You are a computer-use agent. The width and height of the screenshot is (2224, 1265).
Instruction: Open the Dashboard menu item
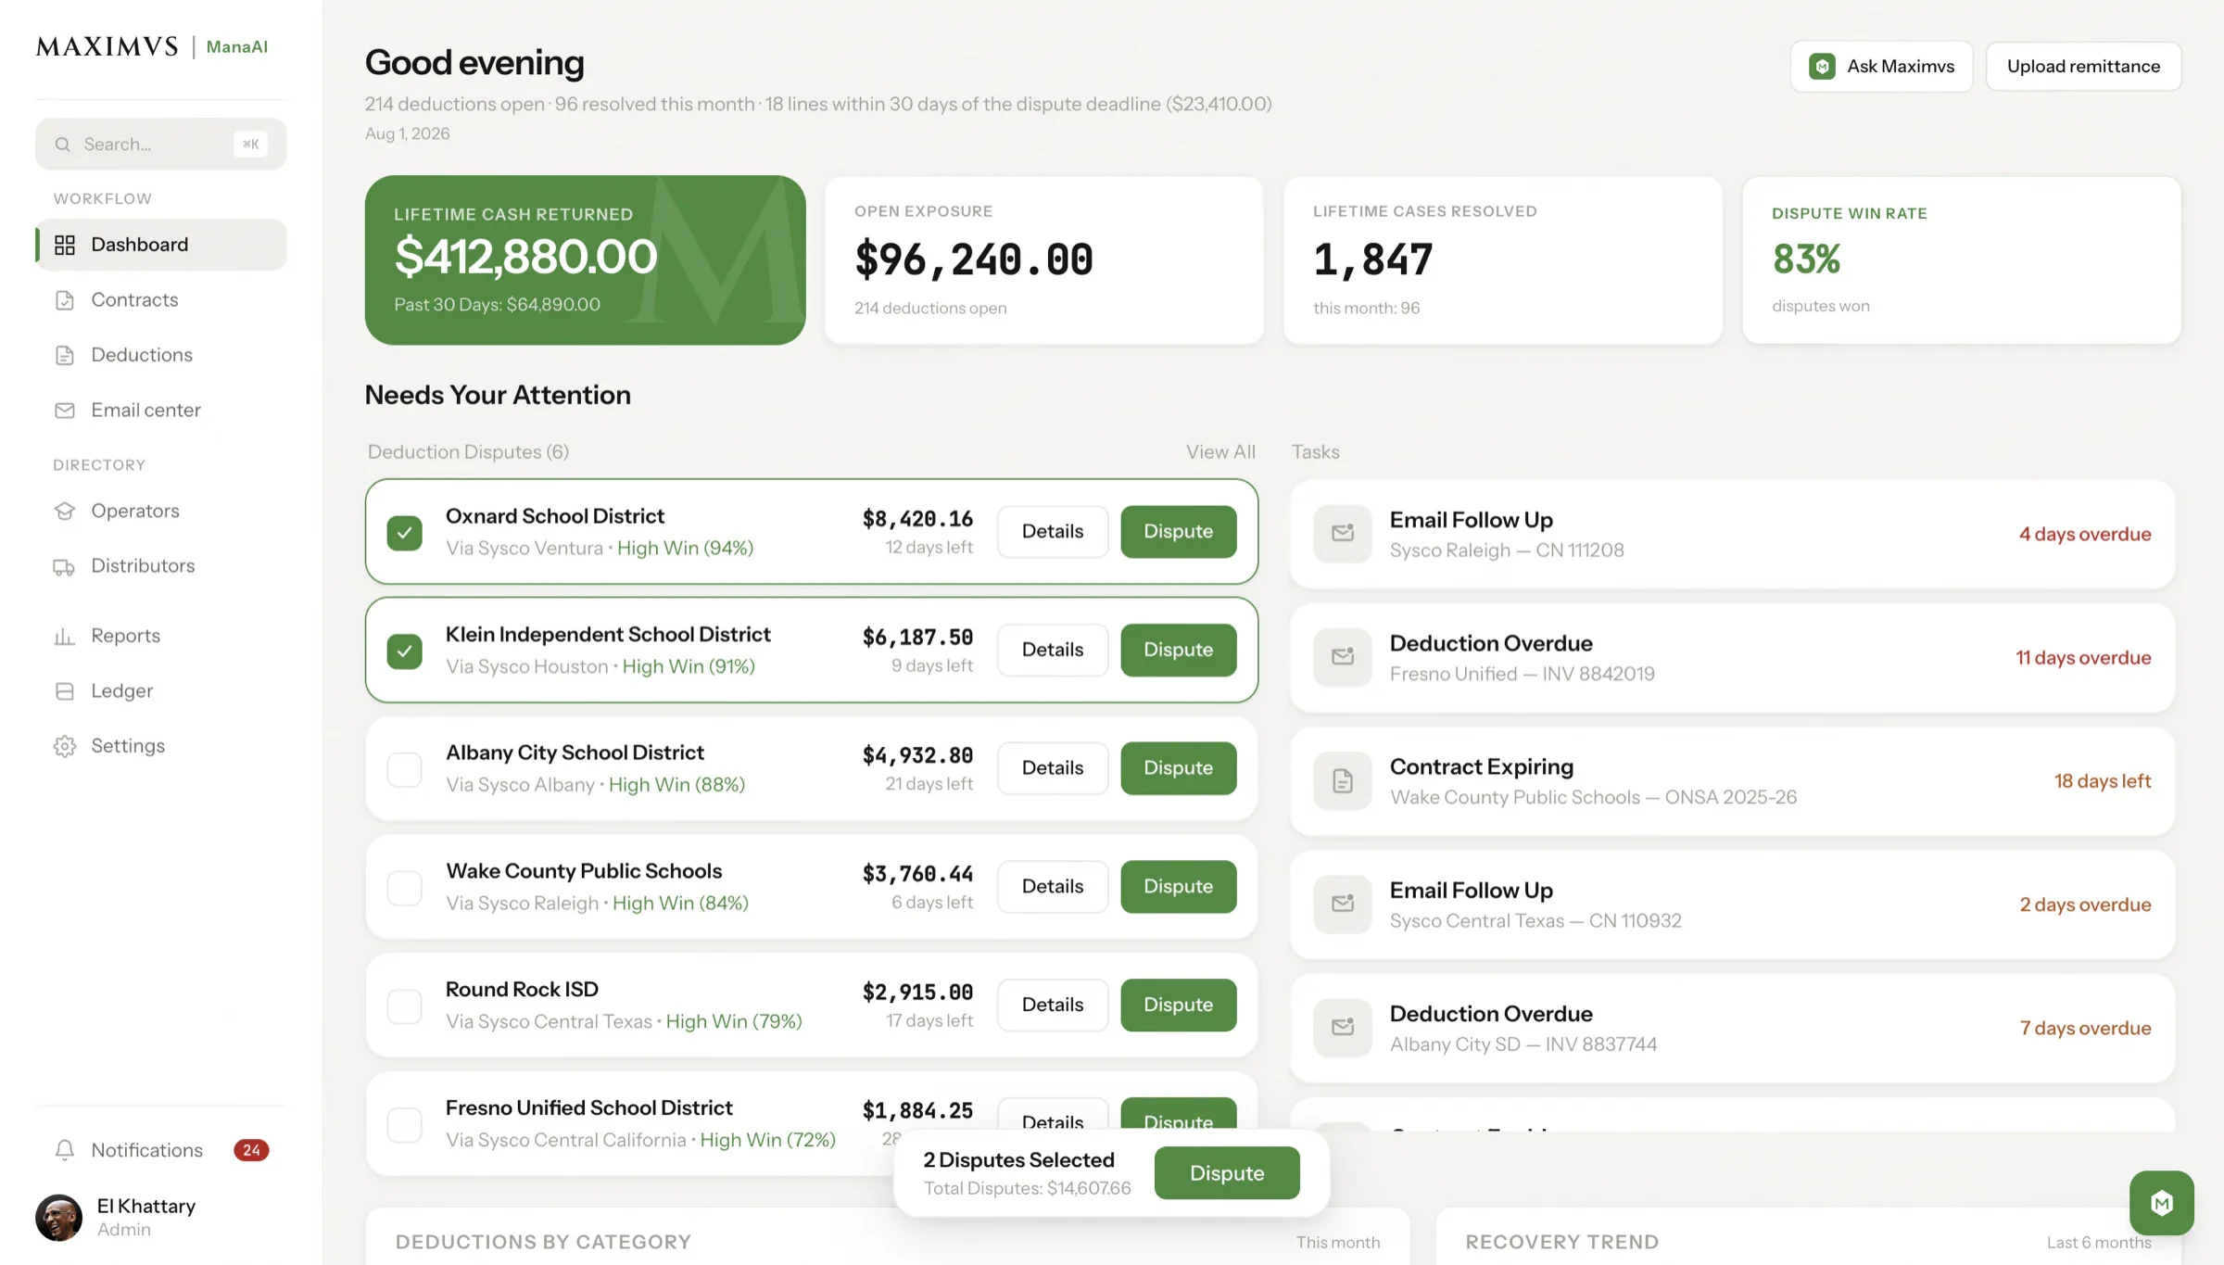pyautogui.click(x=161, y=245)
